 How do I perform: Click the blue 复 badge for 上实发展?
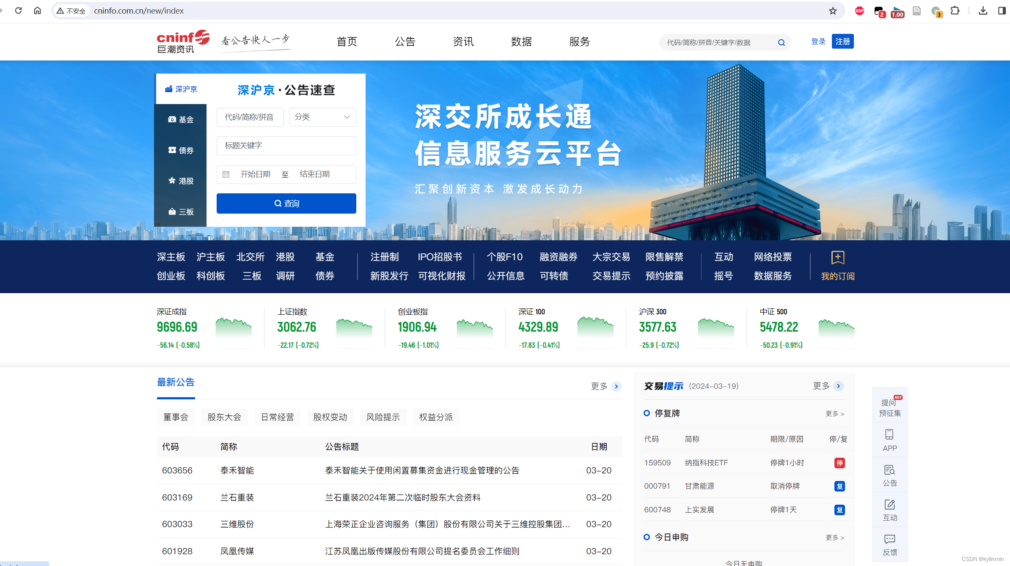tap(839, 510)
